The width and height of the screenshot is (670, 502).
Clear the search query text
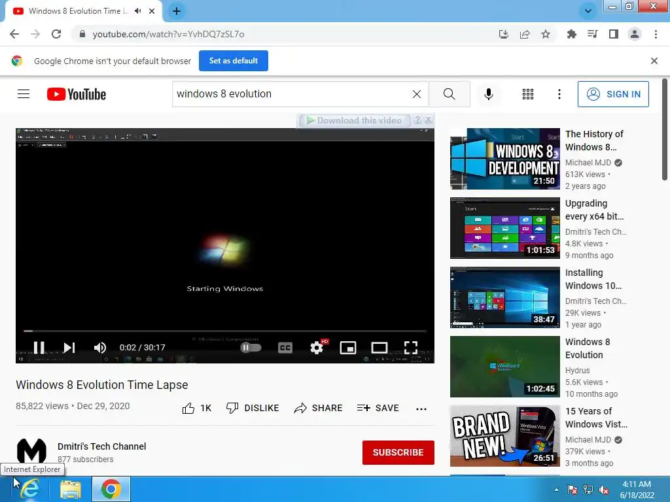pos(417,94)
